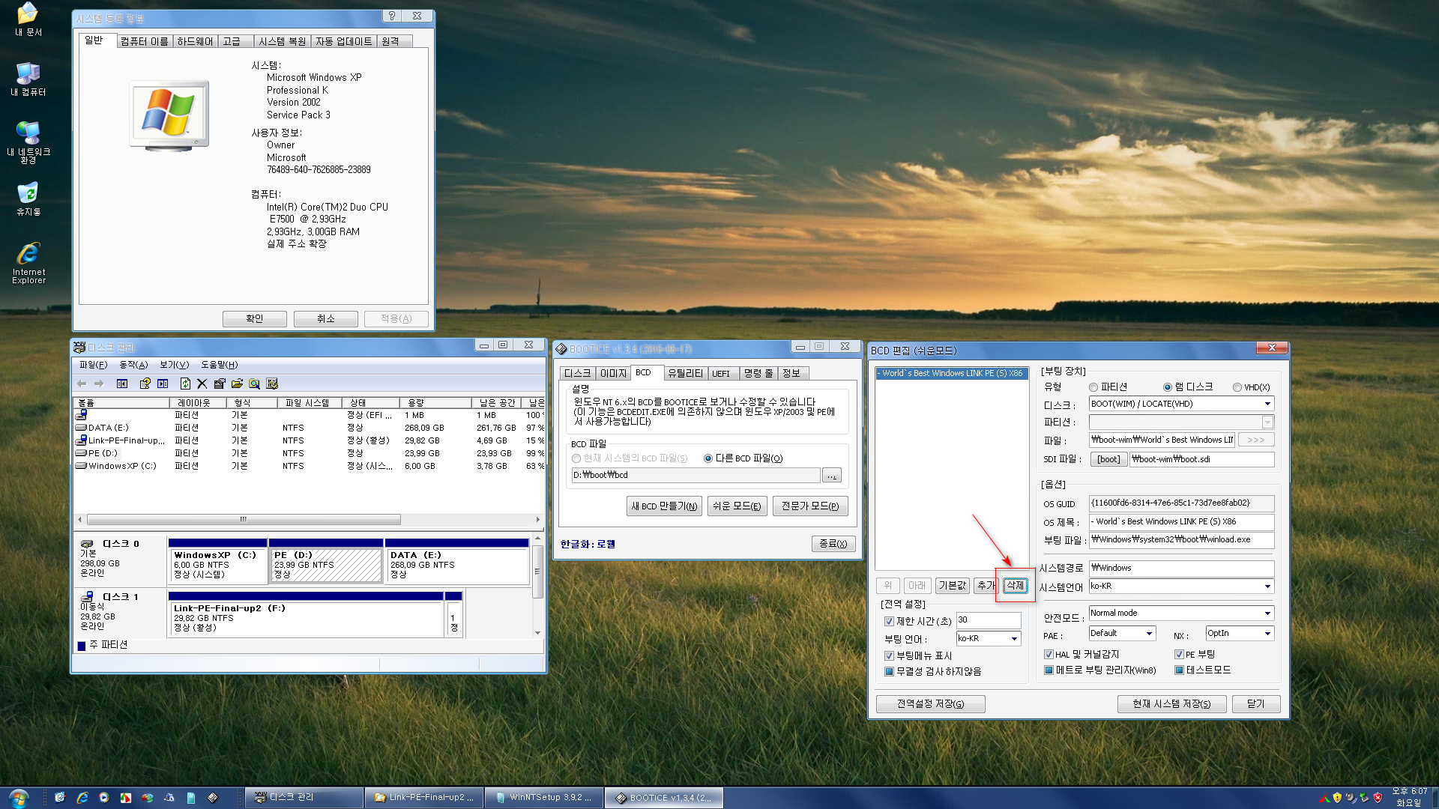Click the 제한 시간 value field showing 30
The image size is (1439, 809).
(x=988, y=620)
